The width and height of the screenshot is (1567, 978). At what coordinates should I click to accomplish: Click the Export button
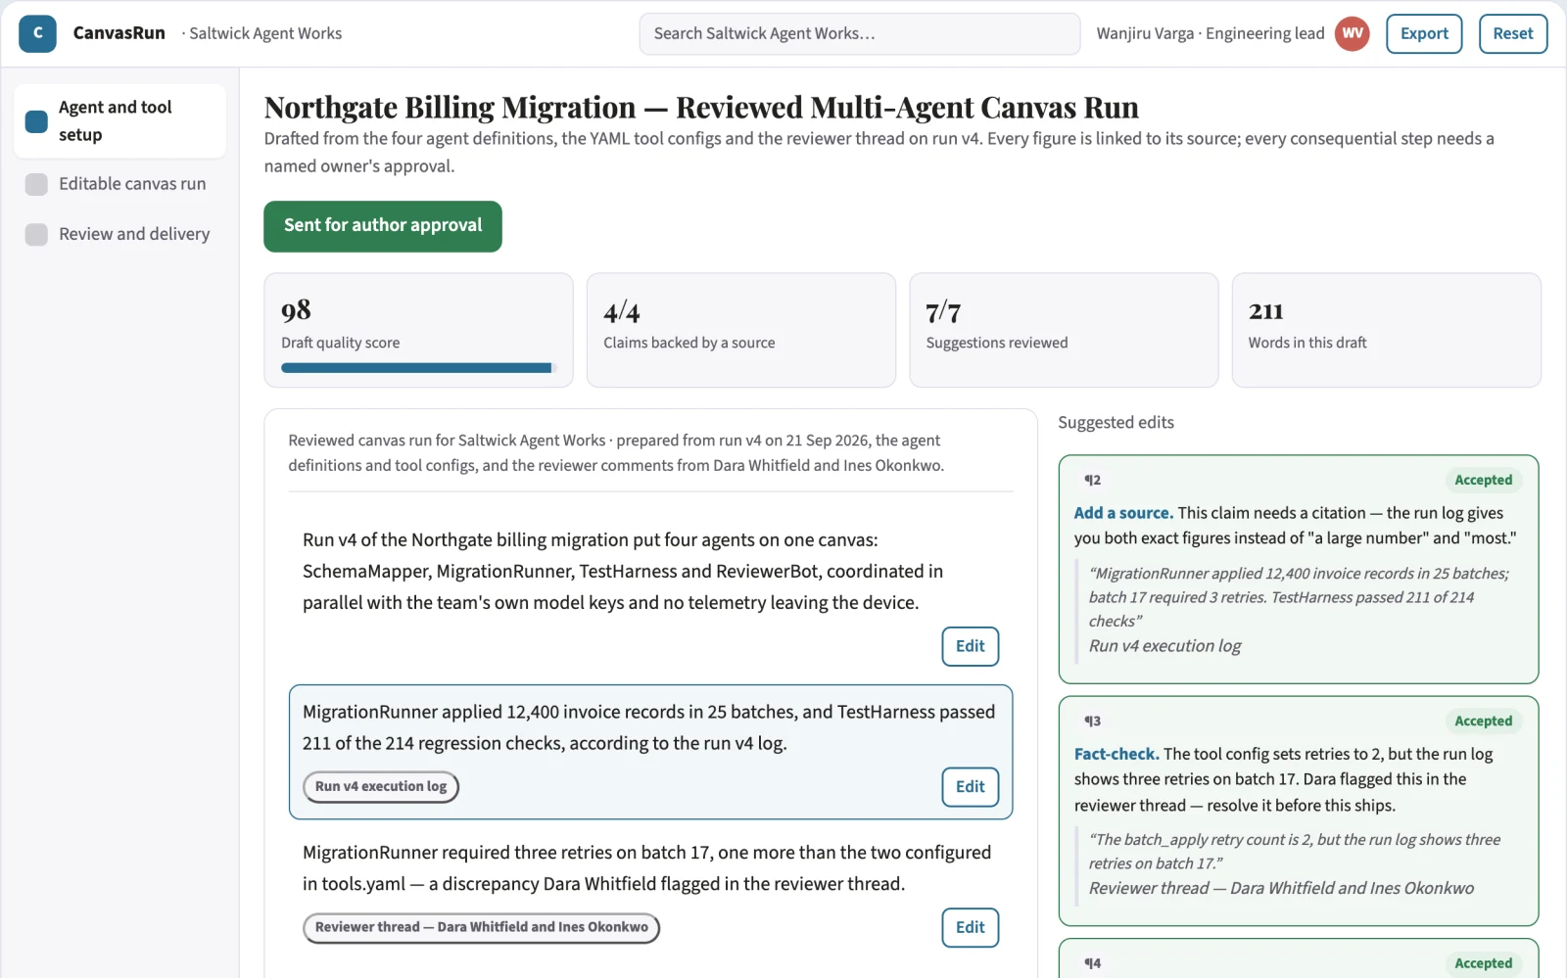click(x=1424, y=33)
